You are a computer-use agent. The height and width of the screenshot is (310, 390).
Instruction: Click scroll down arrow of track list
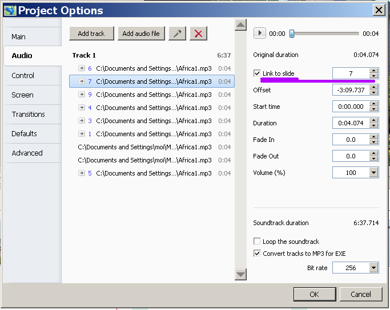240,274
